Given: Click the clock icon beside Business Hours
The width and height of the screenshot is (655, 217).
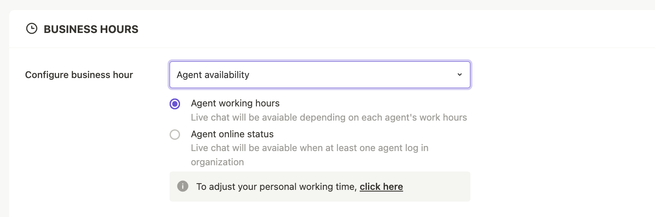Looking at the screenshot, I should click(x=31, y=29).
